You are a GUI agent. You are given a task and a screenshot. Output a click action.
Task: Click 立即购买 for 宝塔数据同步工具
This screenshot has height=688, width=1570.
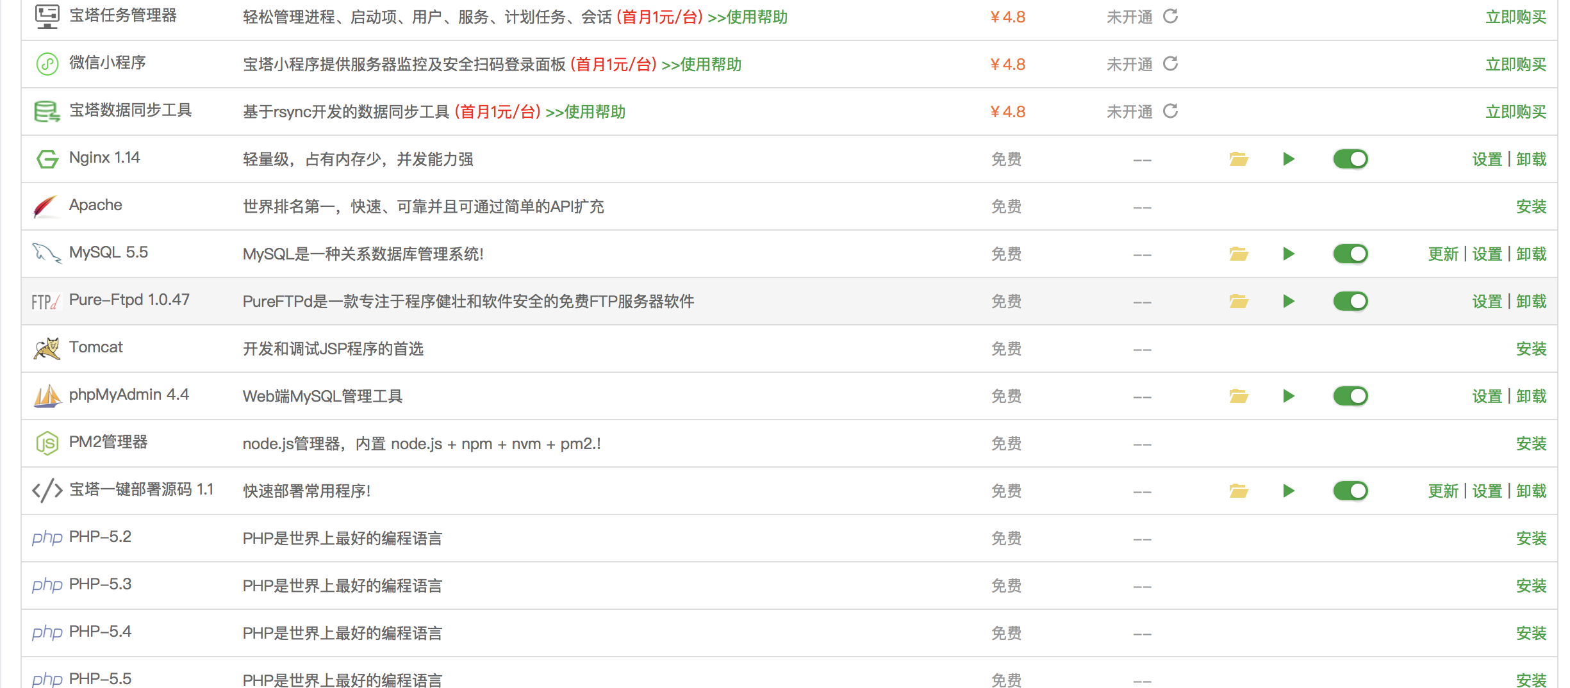(1516, 112)
